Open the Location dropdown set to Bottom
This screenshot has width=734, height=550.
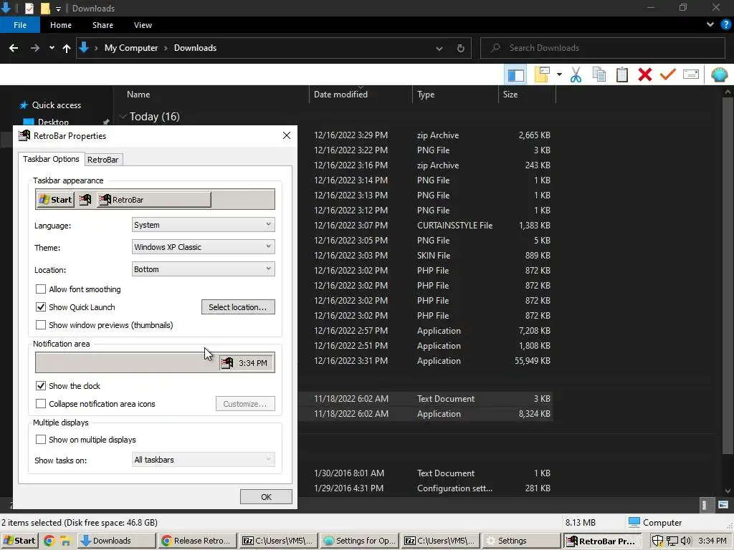pyautogui.click(x=203, y=269)
